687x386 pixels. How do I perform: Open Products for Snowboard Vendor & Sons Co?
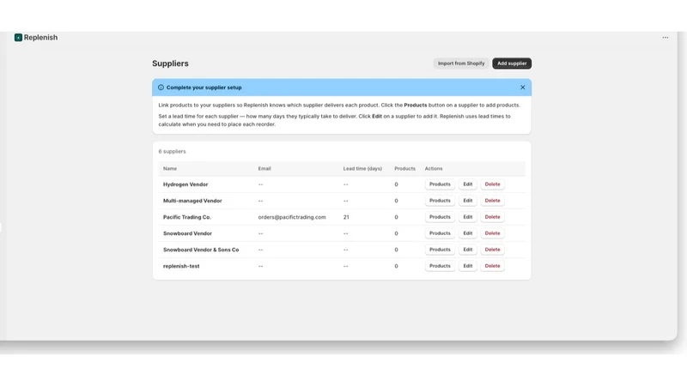coord(440,250)
